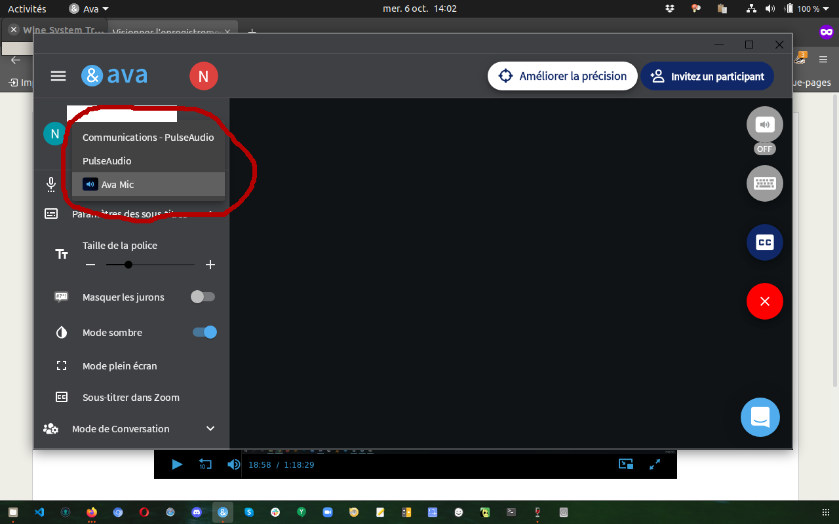839x524 pixels.
Task: Click the Mode sombre contrast icon
Action: (62, 333)
